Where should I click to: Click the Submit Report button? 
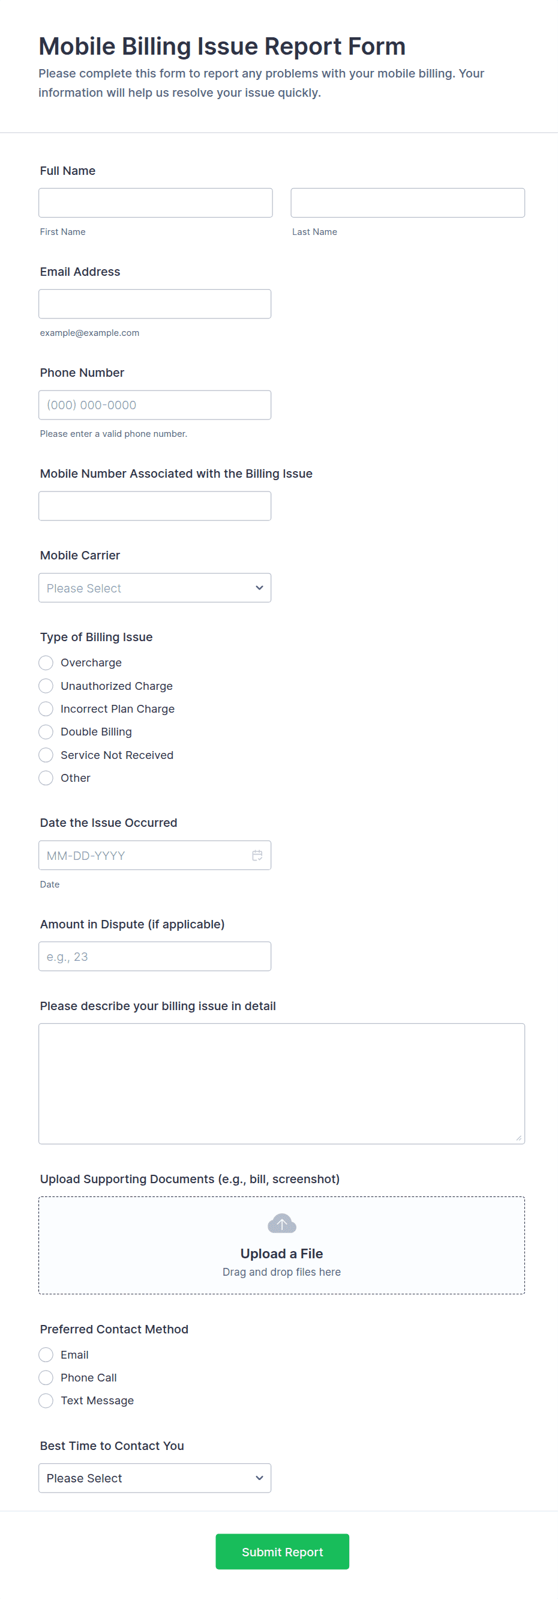tap(282, 1552)
